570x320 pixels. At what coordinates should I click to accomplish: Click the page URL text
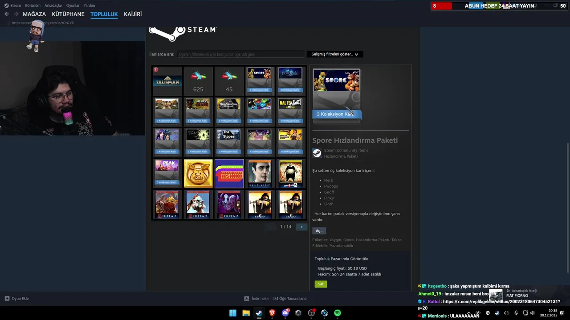43,23
